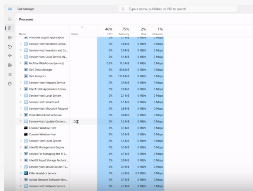The width and height of the screenshot is (253, 191).
Task: Select Intel(R) Rapid Storage Technology name
Action: click(x=49, y=160)
